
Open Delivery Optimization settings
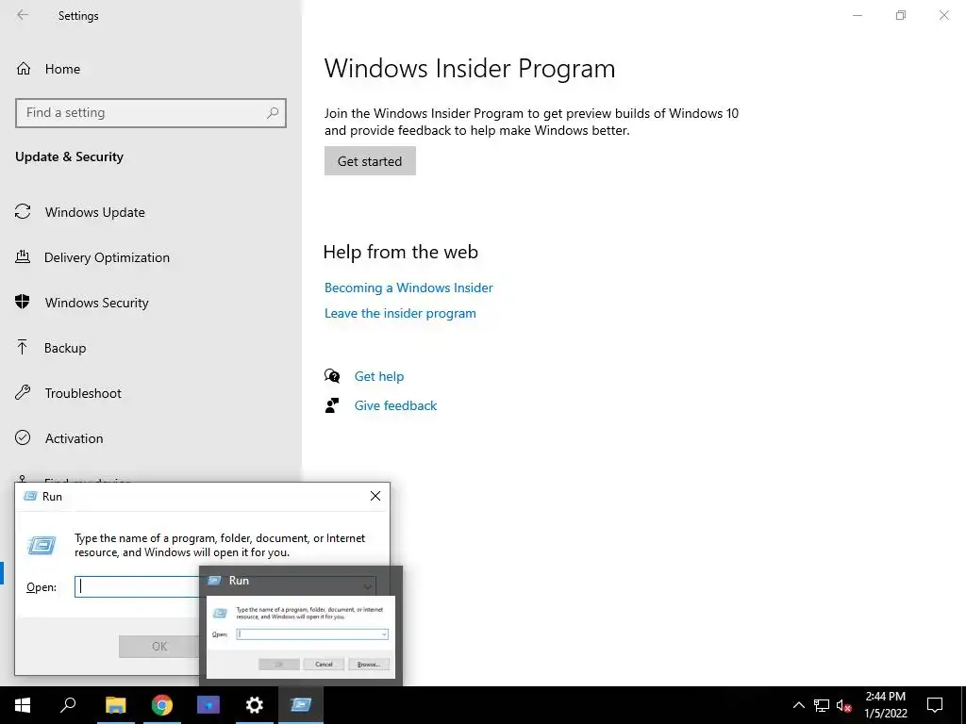click(x=107, y=257)
